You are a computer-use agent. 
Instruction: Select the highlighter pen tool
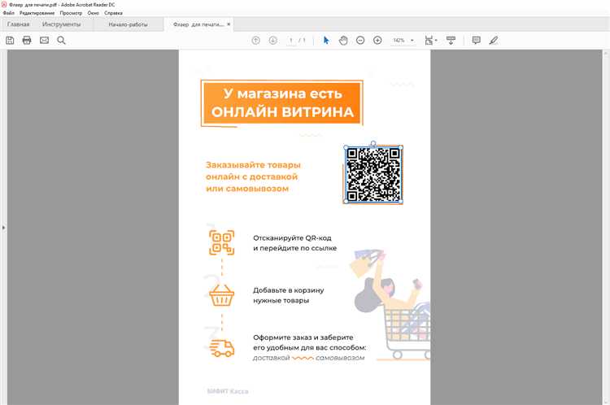pos(494,40)
